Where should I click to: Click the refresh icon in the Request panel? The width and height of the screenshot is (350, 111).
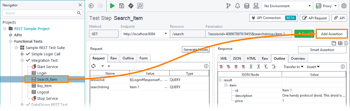coord(93,66)
